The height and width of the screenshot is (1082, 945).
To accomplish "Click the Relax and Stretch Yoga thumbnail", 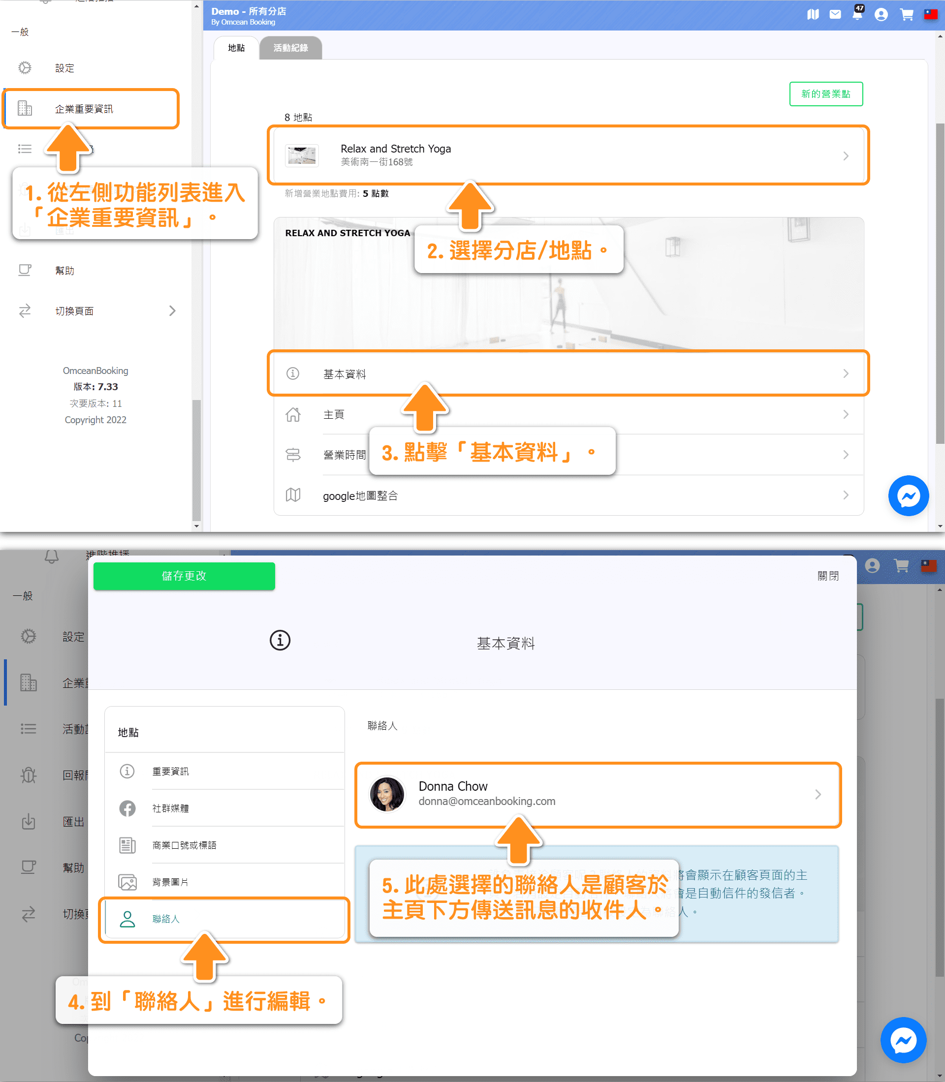I will 302,155.
